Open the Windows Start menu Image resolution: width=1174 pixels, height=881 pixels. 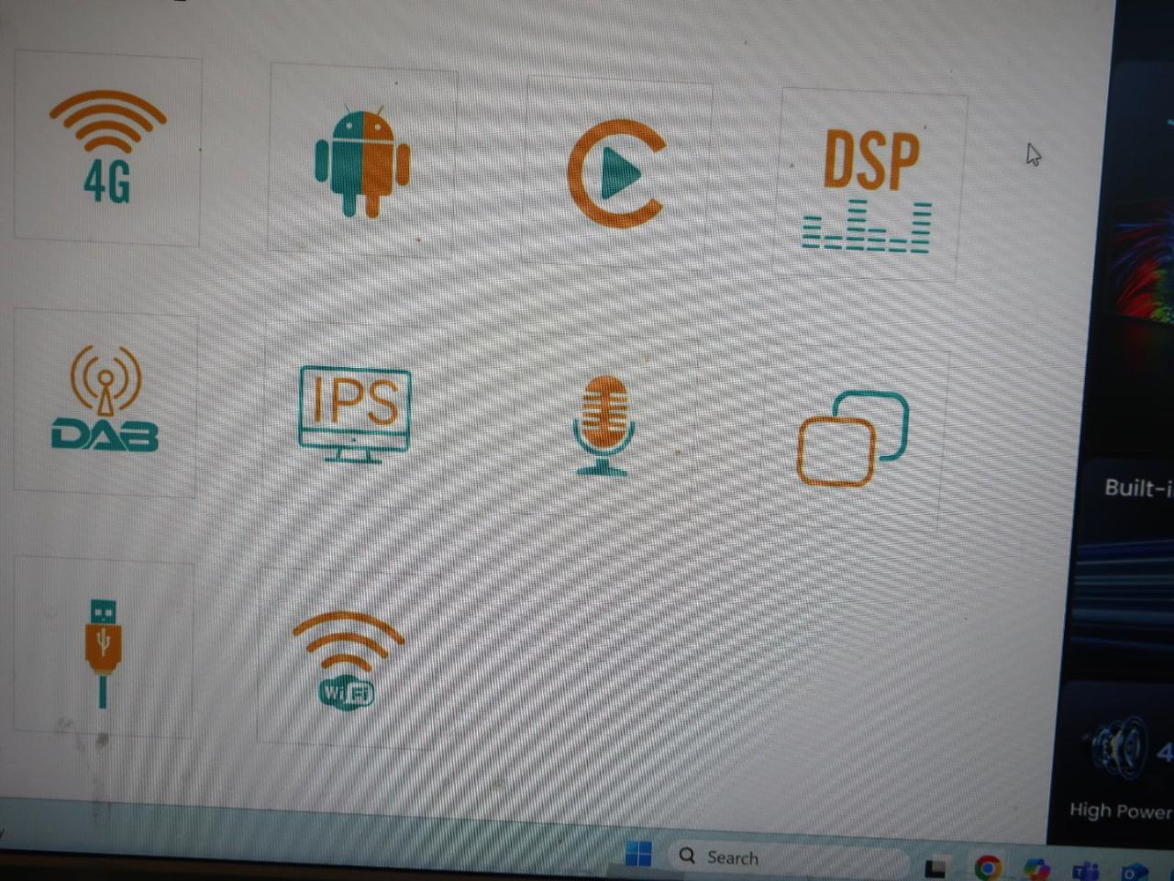pos(638,854)
